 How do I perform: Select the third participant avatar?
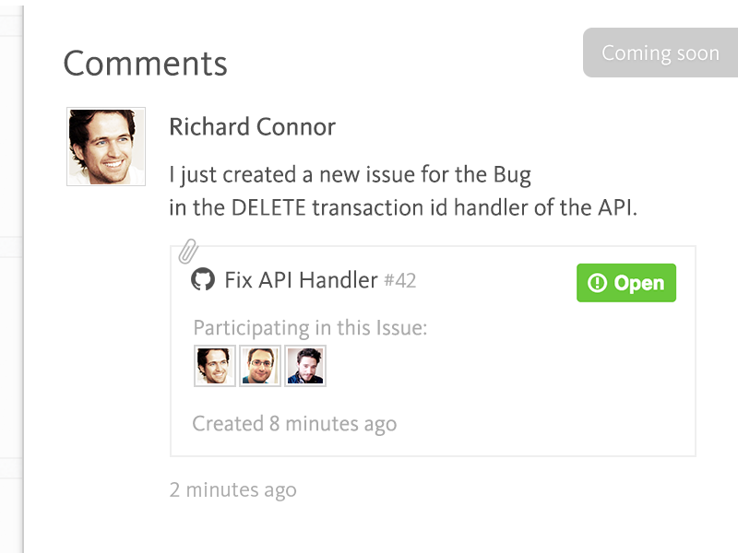(305, 366)
